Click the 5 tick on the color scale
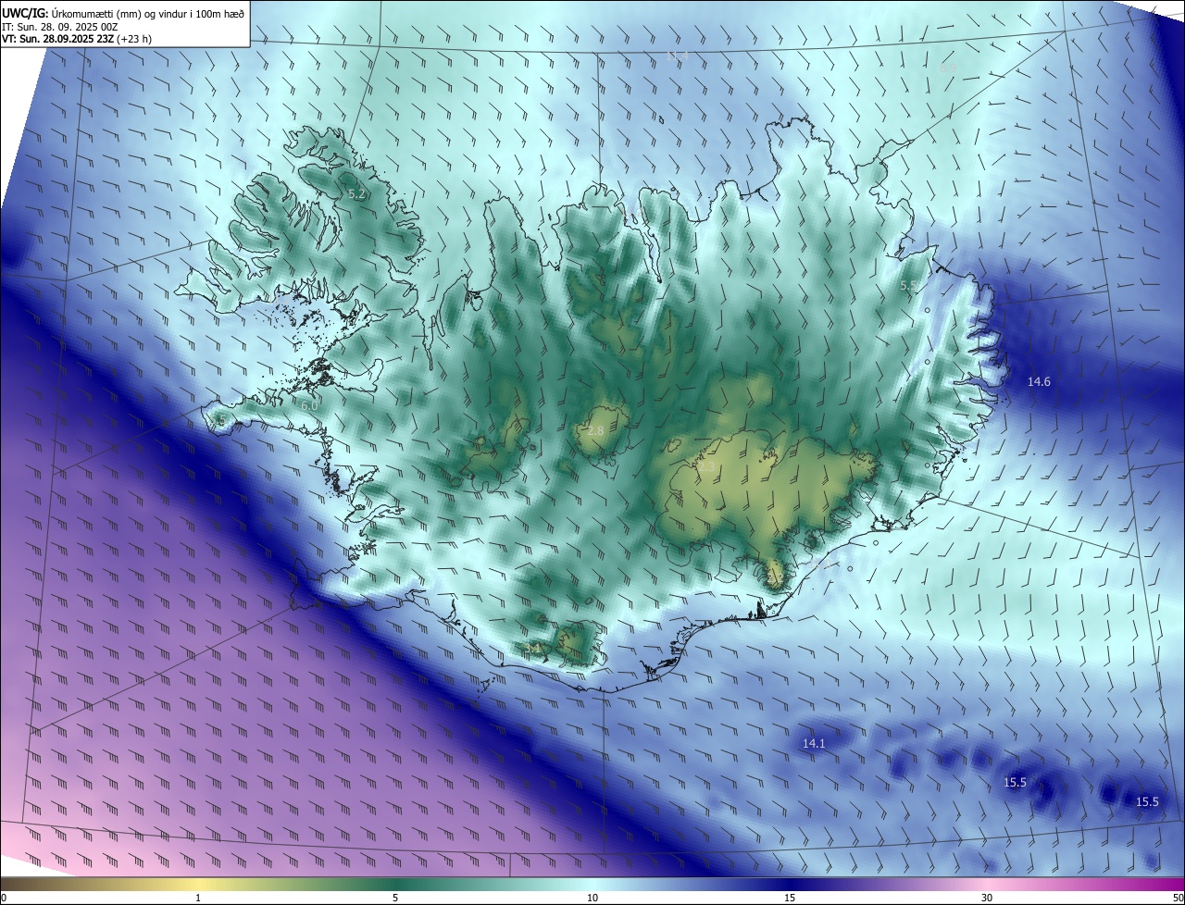This screenshot has height=905, width=1185. pos(395,898)
